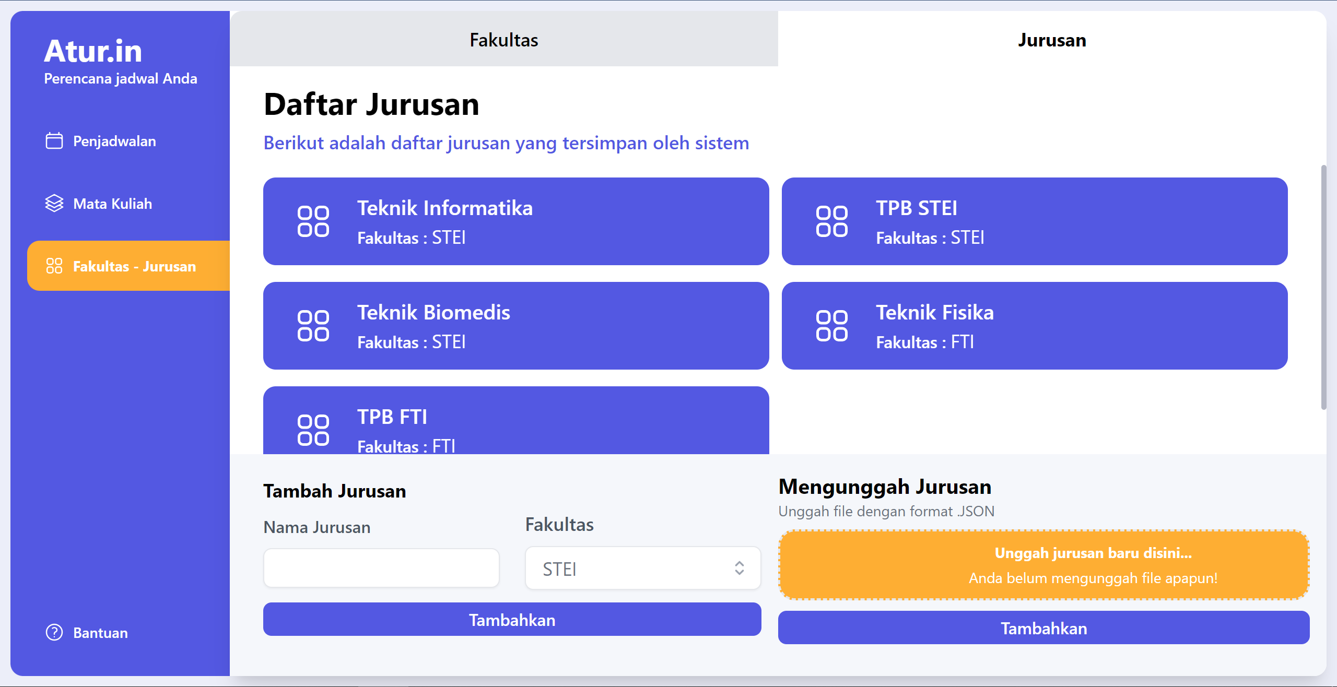Click the question mark Bantuan icon
This screenshot has height=687, width=1337.
(x=54, y=633)
